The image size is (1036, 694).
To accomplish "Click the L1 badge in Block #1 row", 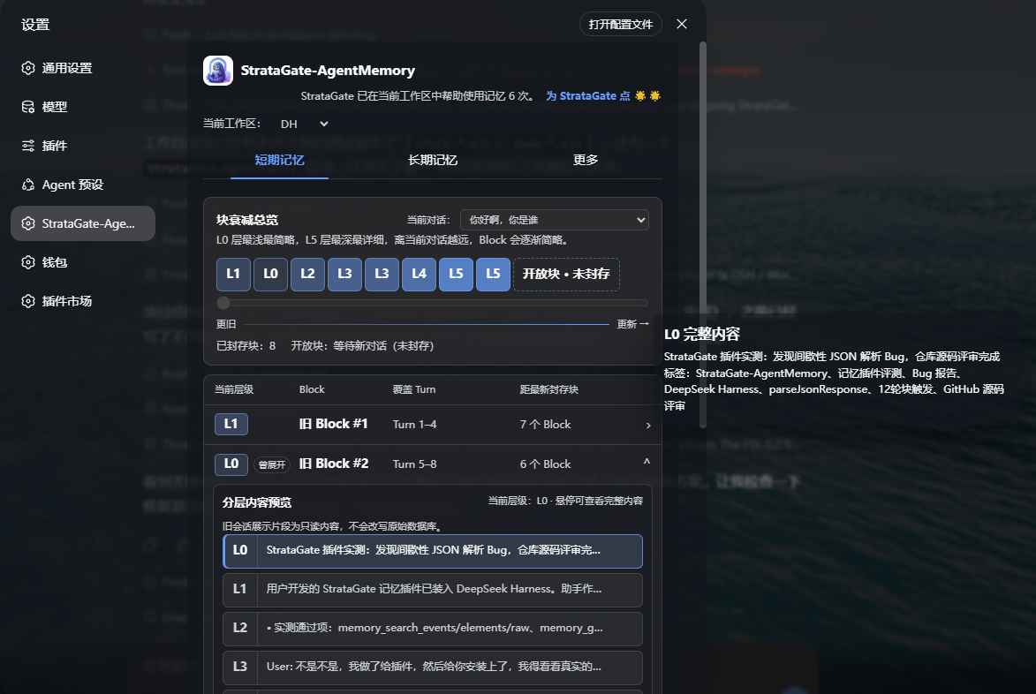I will click(x=231, y=424).
